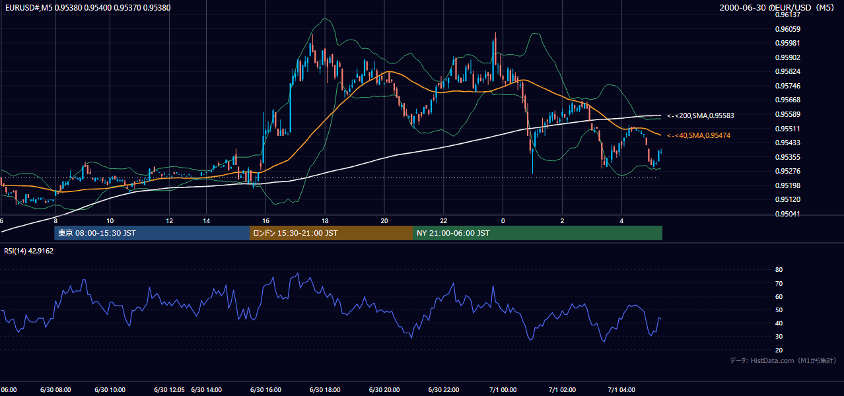Click bottom time label 6/30 16:00
844x396 pixels.
pyautogui.click(x=265, y=390)
